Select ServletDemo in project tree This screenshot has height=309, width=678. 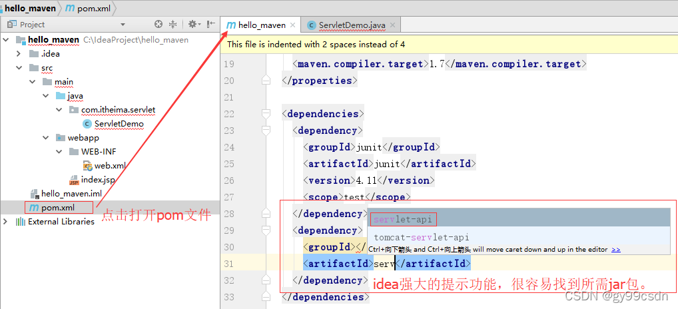click(x=119, y=124)
